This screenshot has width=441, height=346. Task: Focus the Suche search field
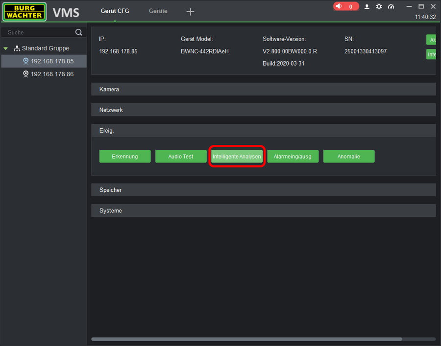click(38, 32)
